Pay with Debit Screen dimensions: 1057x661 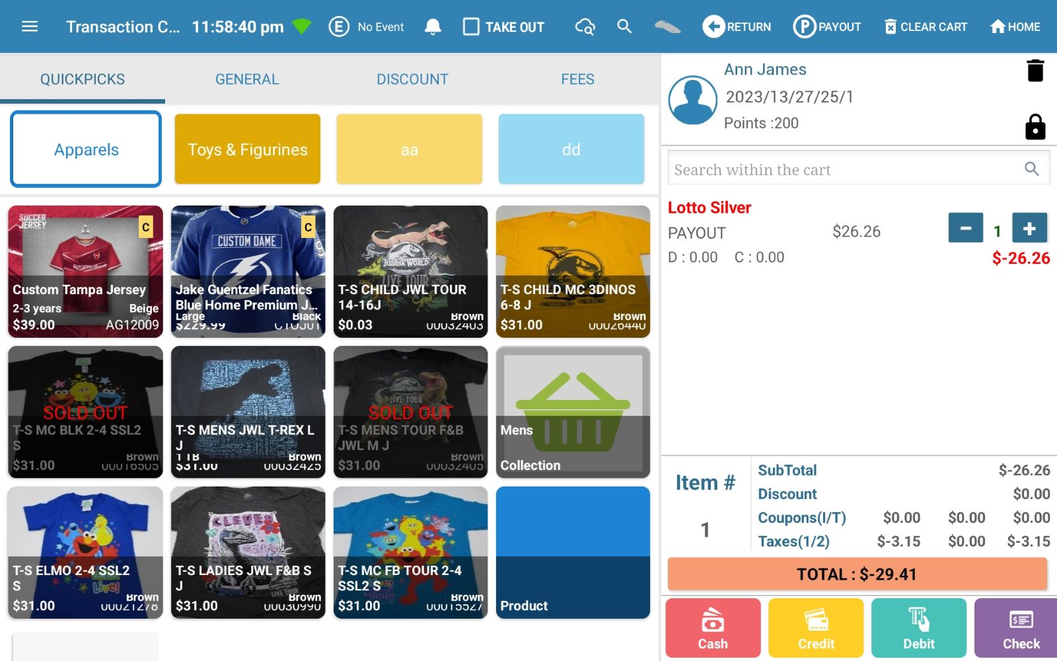[919, 628]
